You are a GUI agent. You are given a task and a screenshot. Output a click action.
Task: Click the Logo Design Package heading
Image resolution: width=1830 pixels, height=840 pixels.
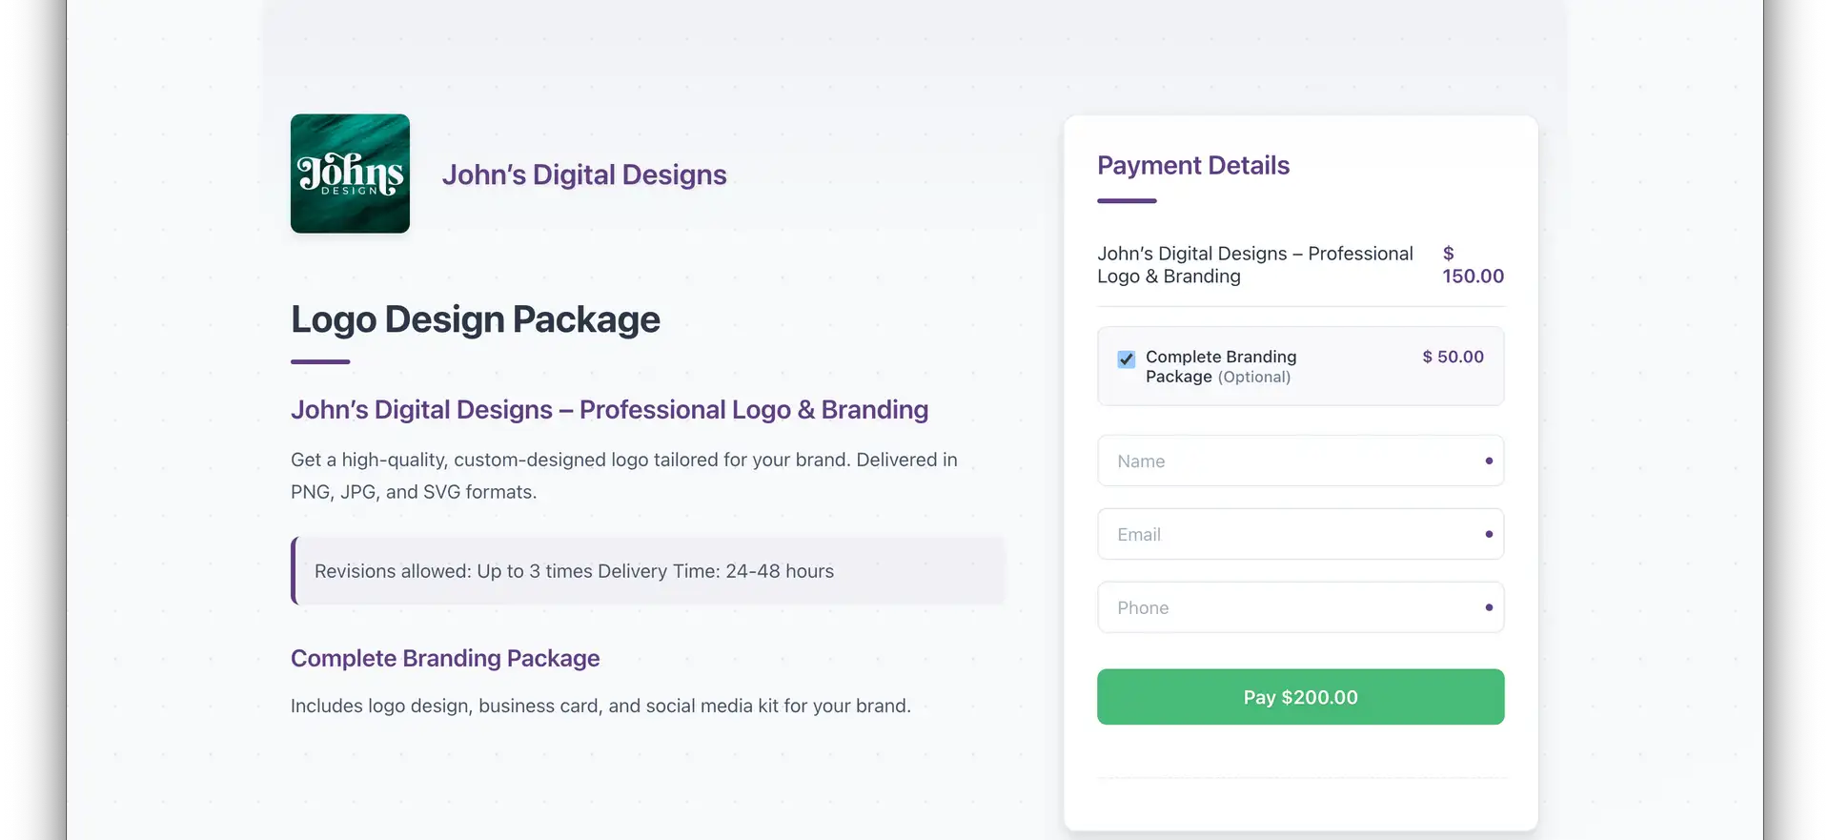475,319
